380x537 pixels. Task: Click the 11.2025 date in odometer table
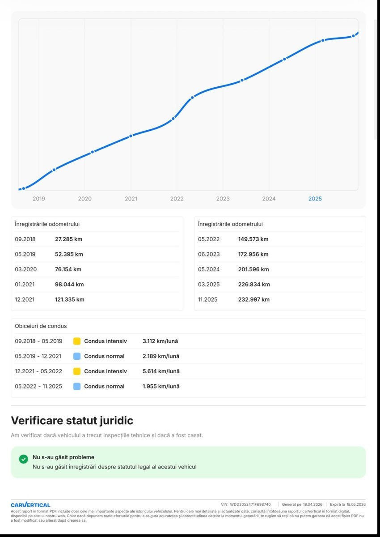pos(208,299)
